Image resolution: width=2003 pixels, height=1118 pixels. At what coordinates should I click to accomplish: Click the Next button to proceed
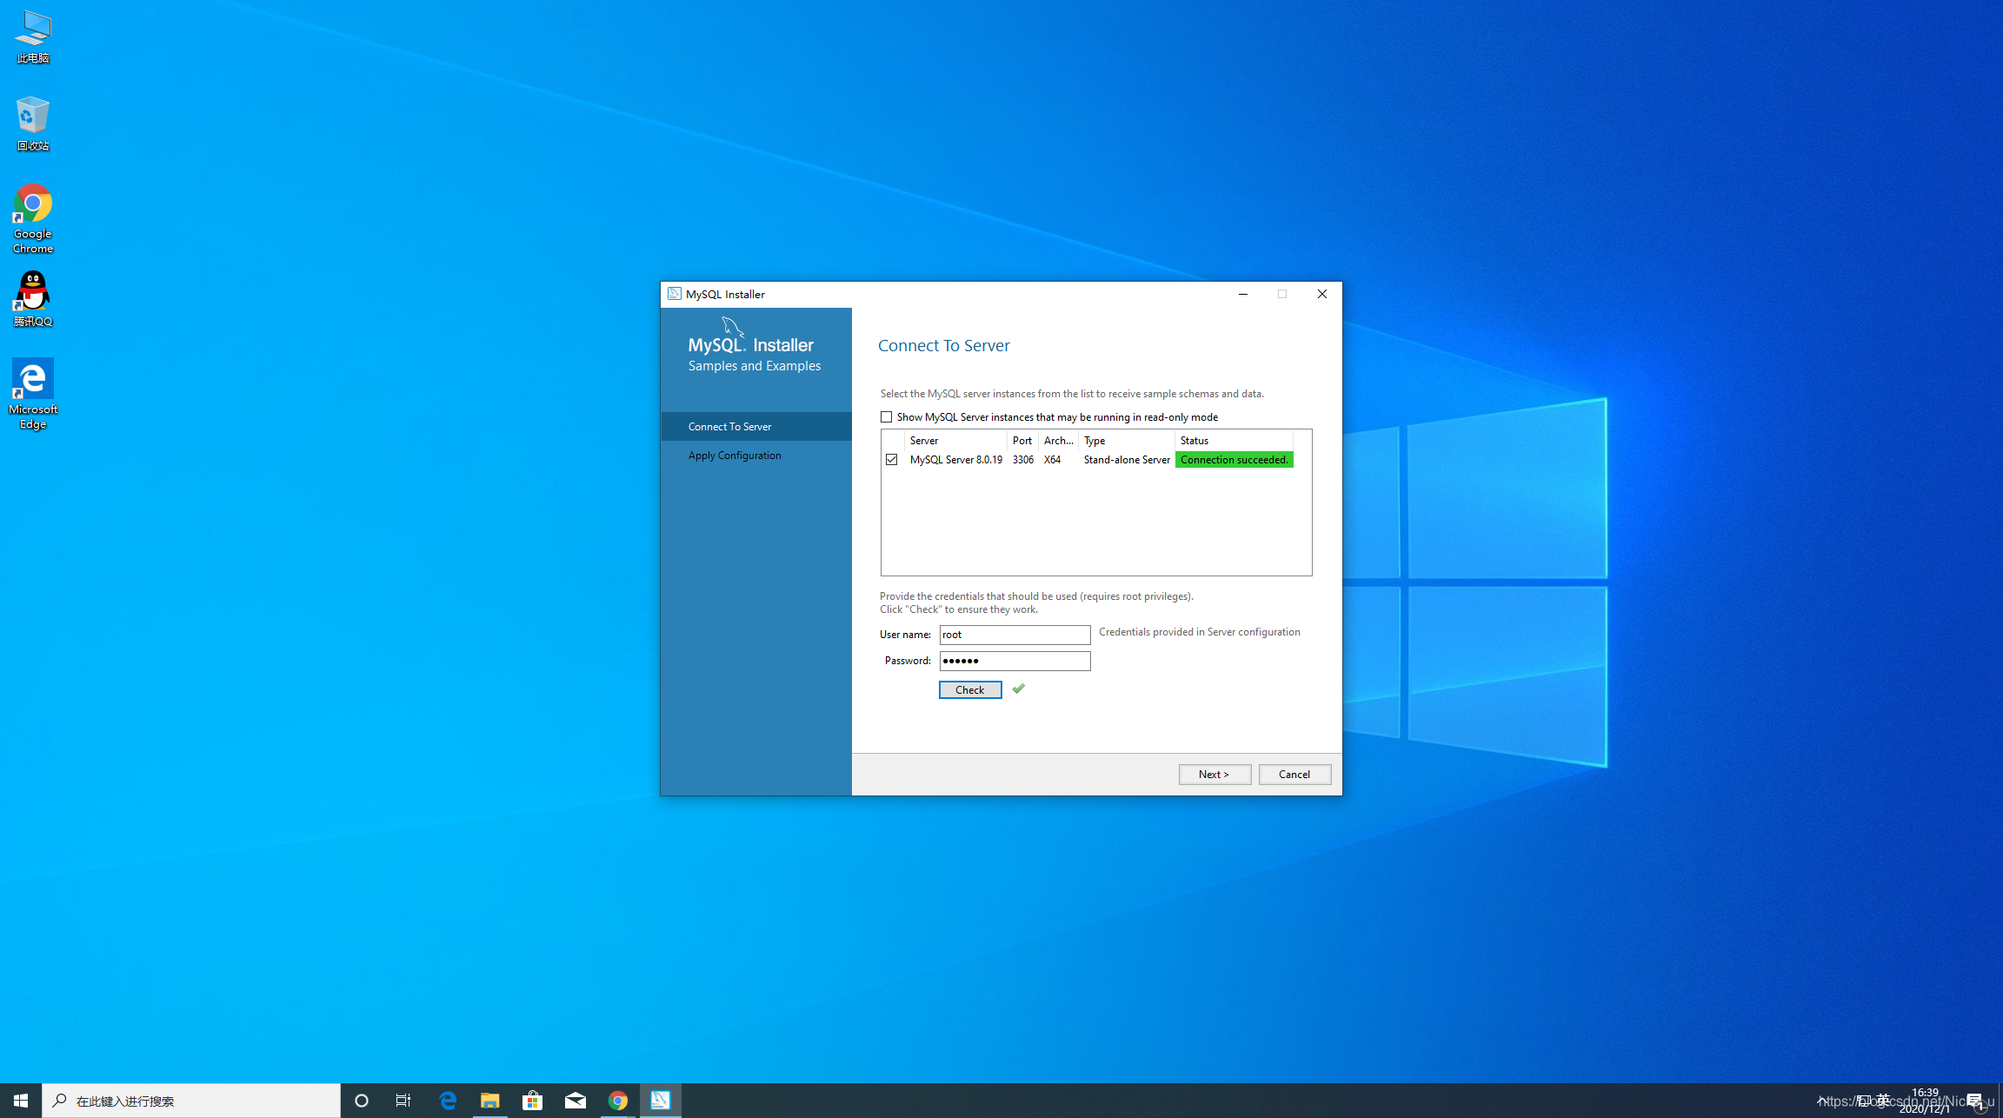(x=1212, y=773)
